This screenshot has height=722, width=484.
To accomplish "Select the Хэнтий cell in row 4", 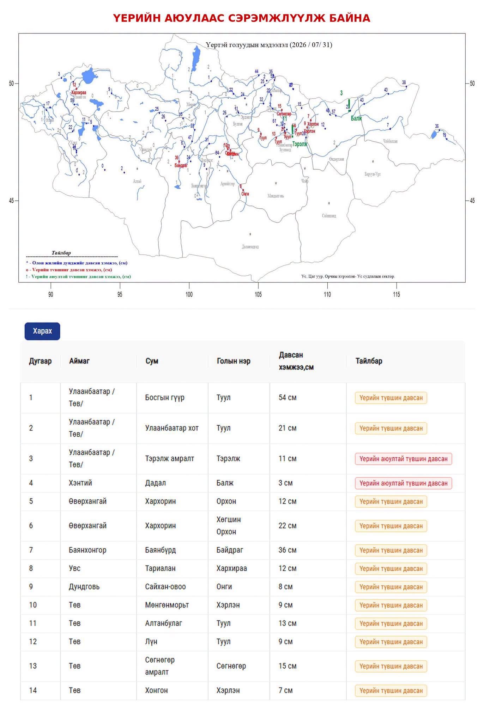I will (80, 483).
